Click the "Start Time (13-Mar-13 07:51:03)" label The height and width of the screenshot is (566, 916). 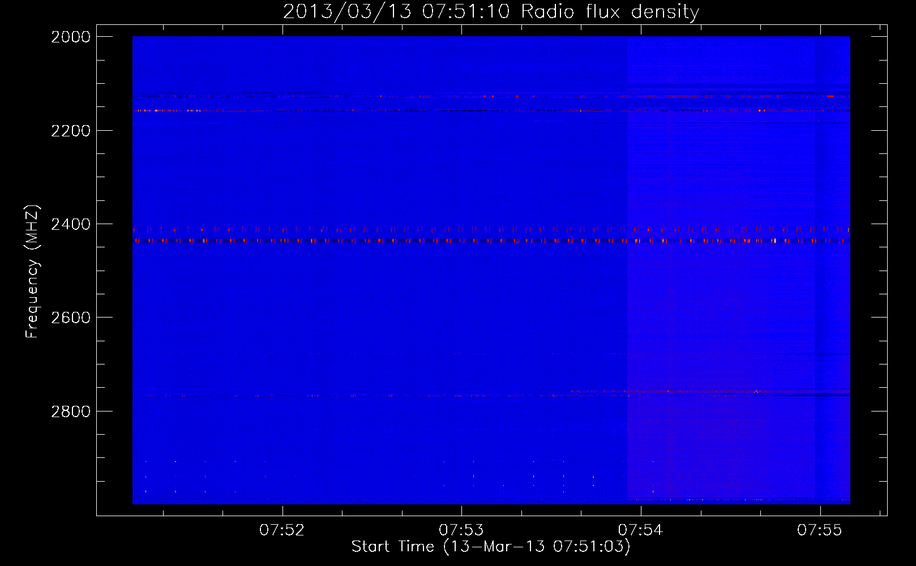491,547
